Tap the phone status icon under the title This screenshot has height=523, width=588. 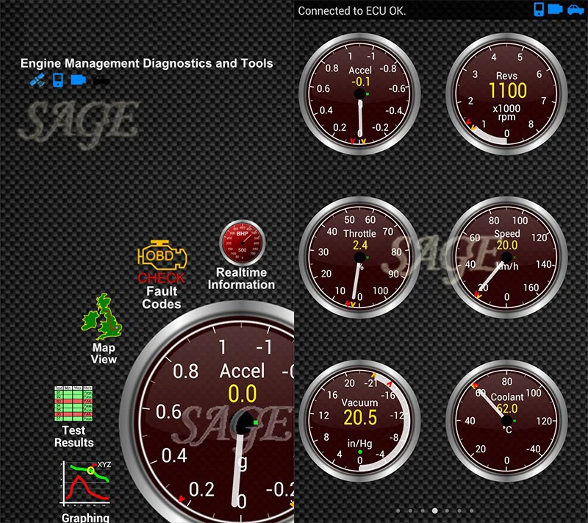click(x=58, y=80)
